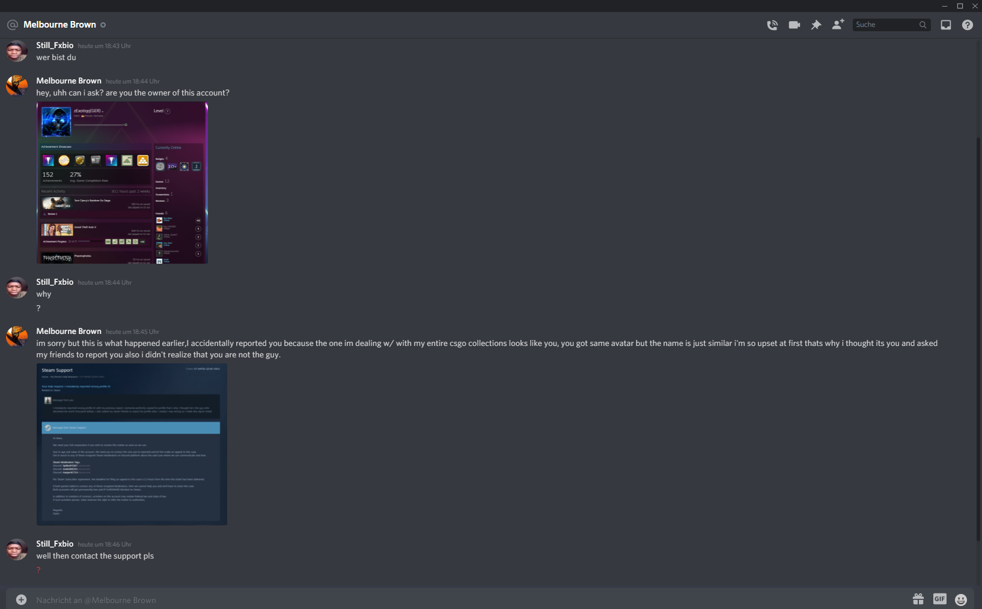Open pinned messages
Screen dimensions: 982x609
[816, 25]
